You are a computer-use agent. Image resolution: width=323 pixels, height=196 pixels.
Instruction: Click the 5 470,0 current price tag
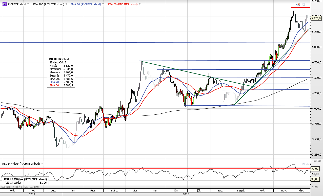click(316, 18)
